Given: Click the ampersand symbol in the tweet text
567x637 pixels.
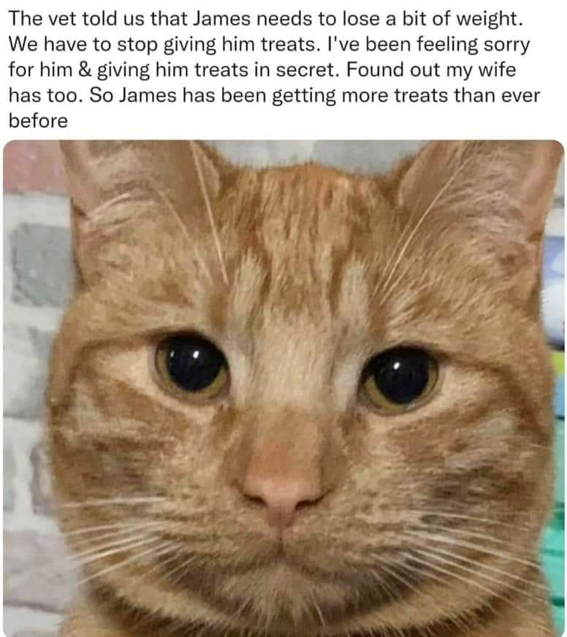Looking at the screenshot, I should (x=84, y=70).
